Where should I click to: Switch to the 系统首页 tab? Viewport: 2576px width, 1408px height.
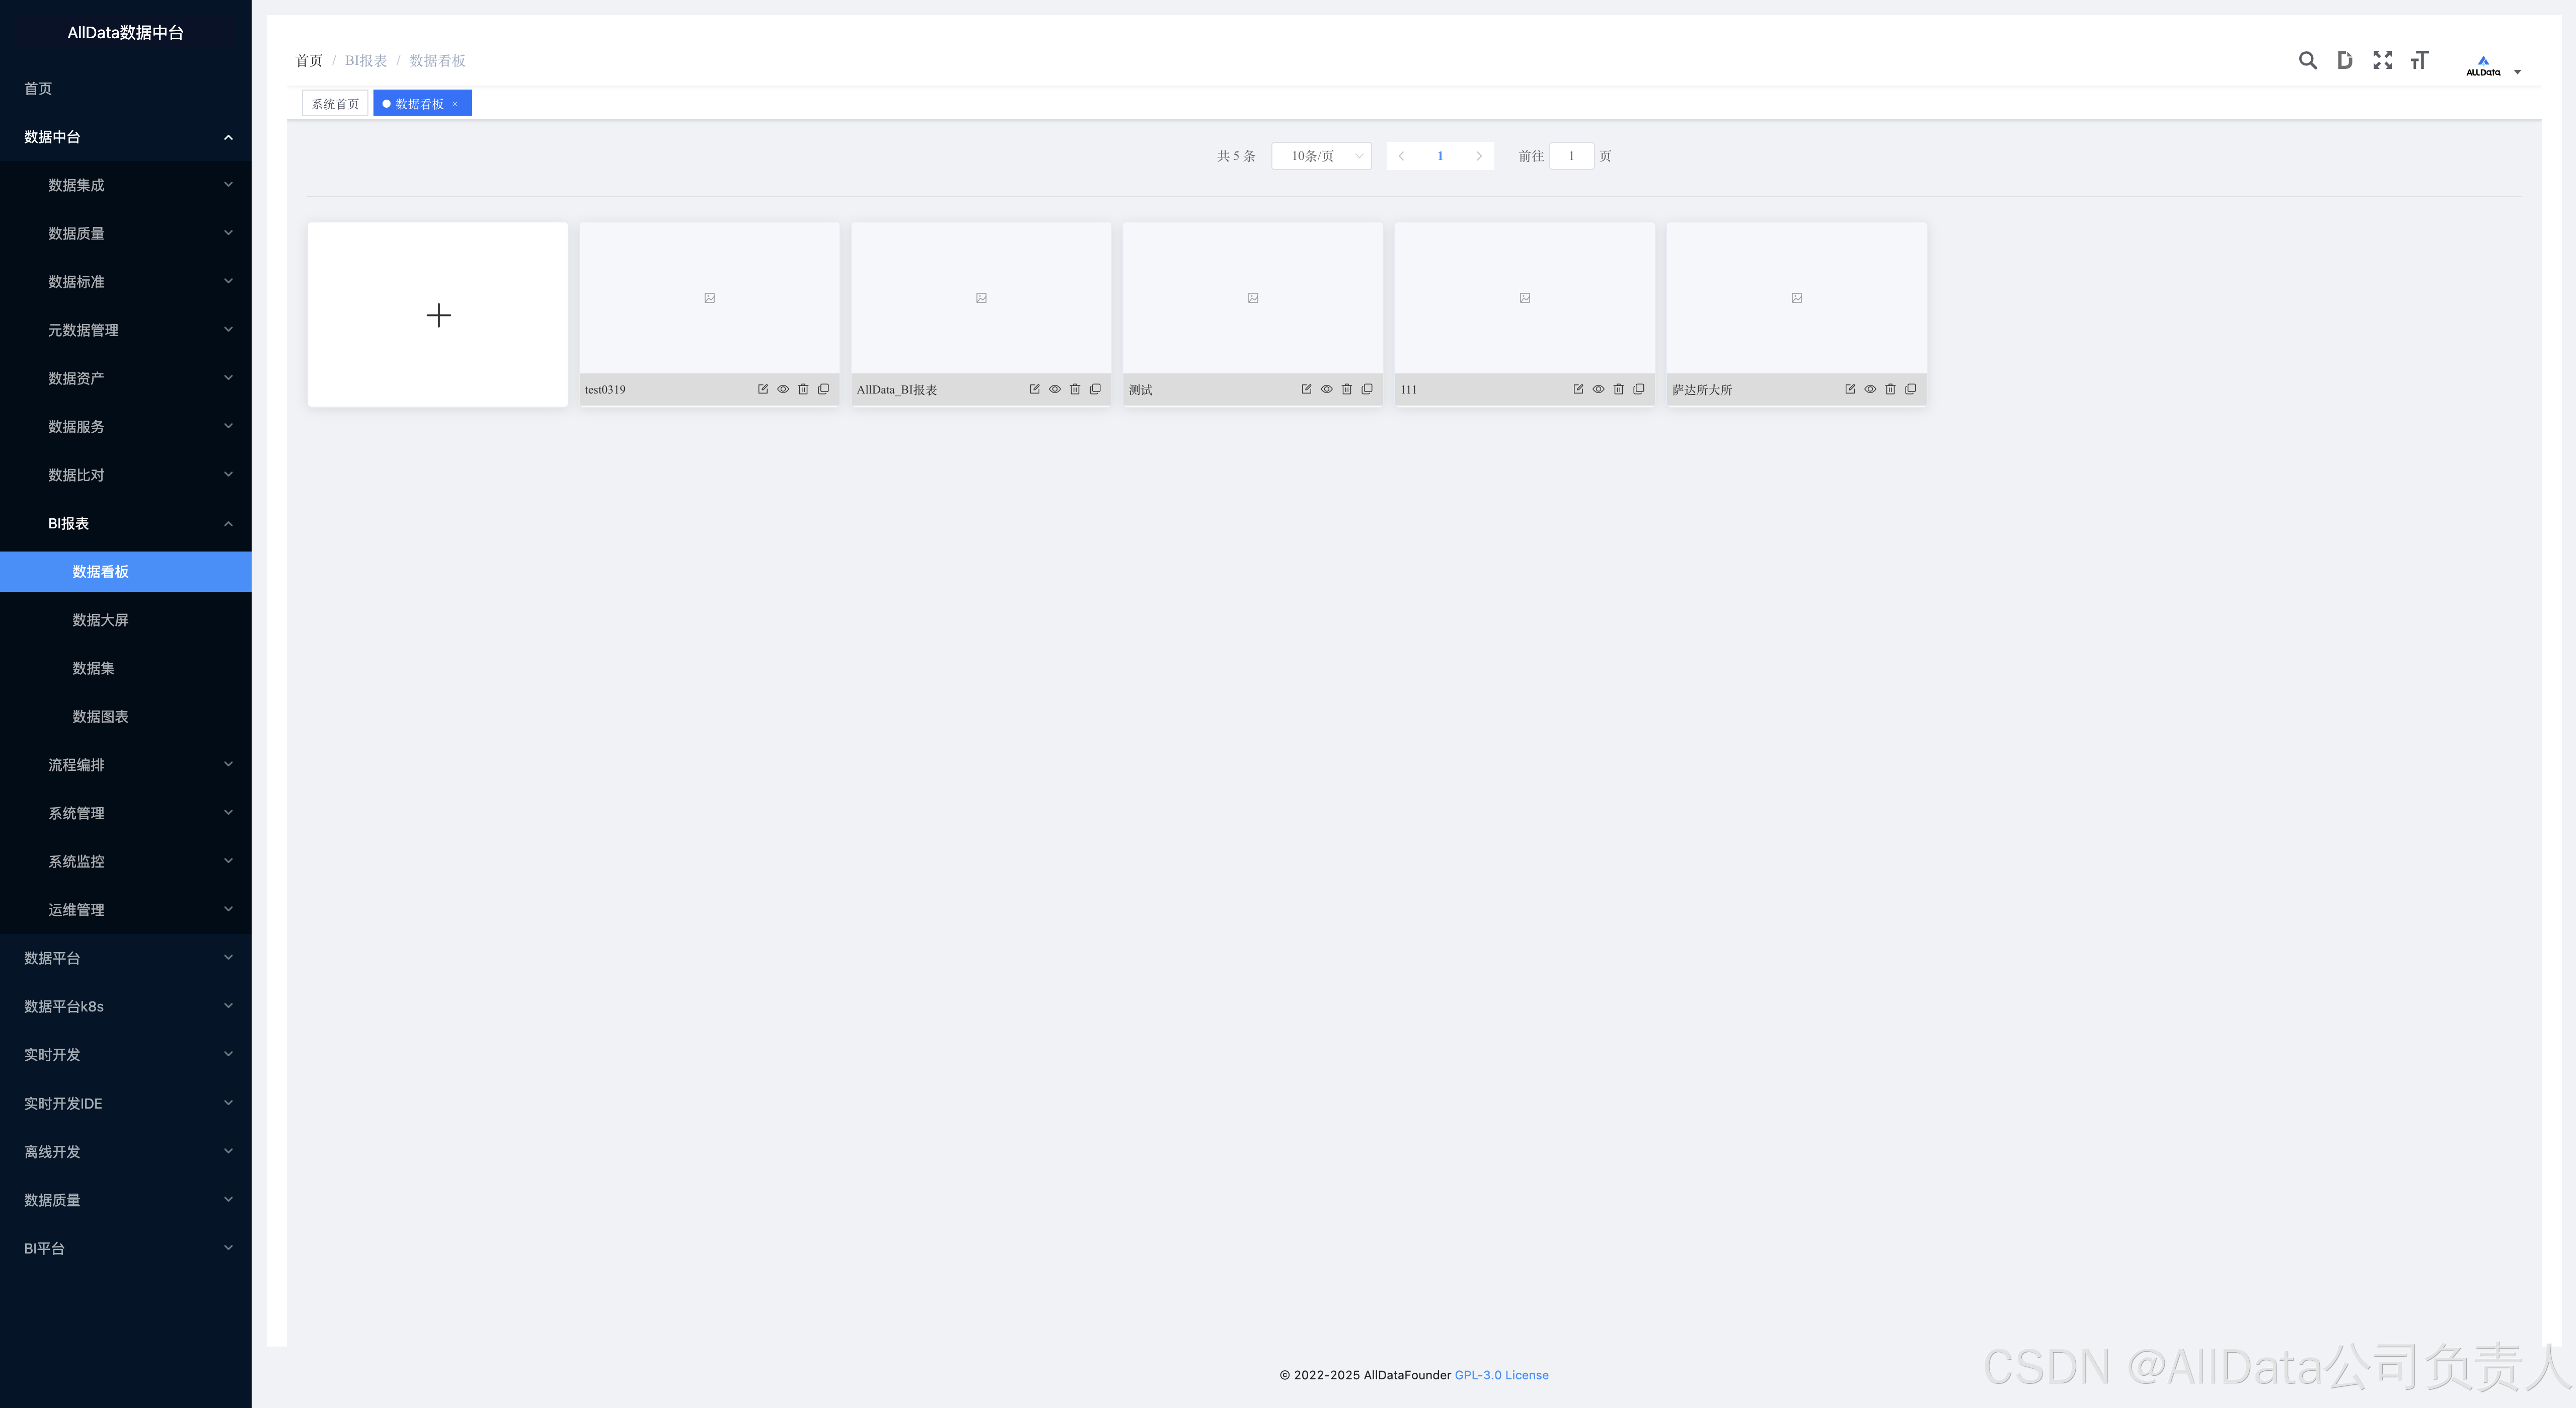[335, 104]
